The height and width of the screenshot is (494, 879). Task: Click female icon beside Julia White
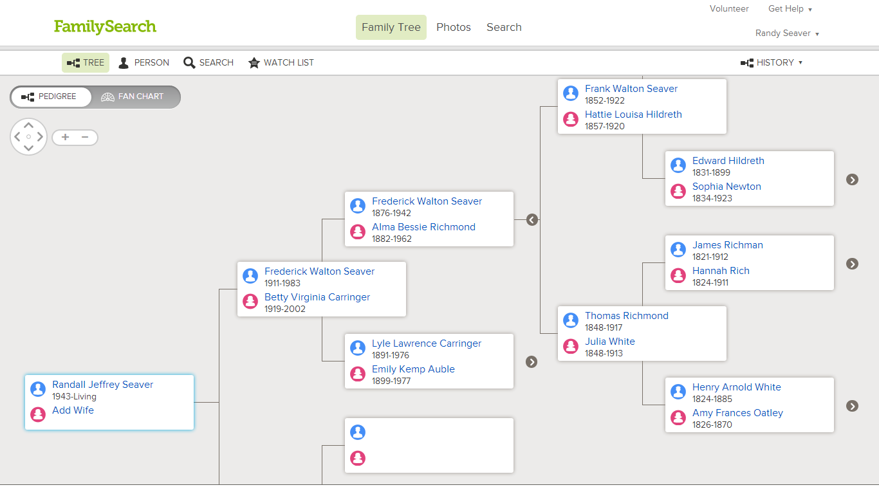pos(571,345)
